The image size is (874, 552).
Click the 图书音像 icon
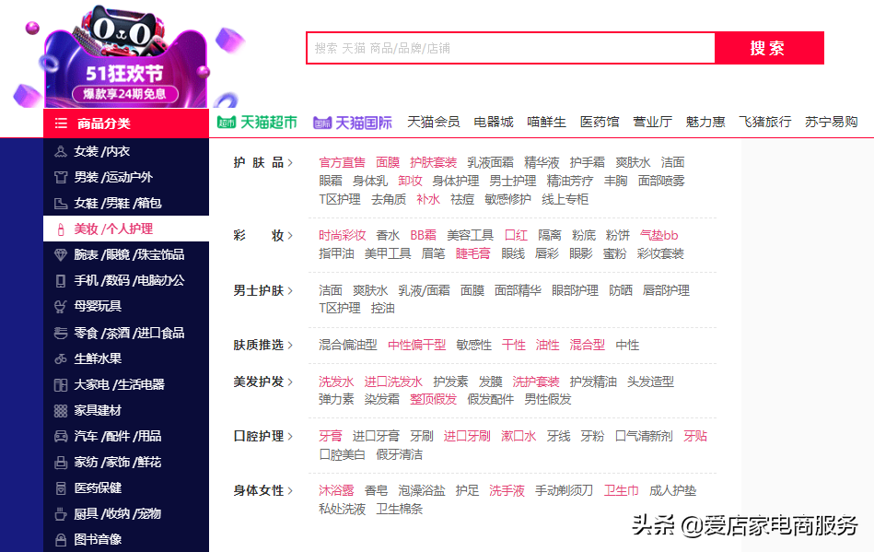(x=60, y=540)
